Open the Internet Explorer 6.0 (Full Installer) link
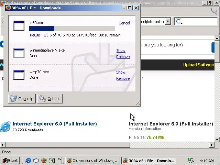This screenshot has height=165, width=220. point(55,124)
